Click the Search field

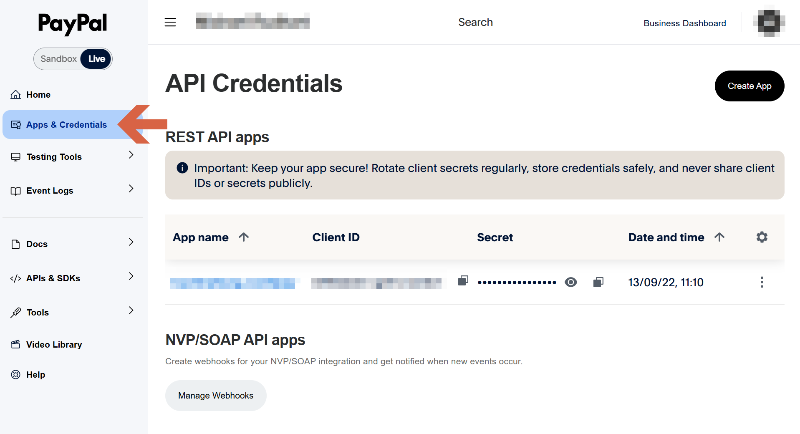[475, 22]
